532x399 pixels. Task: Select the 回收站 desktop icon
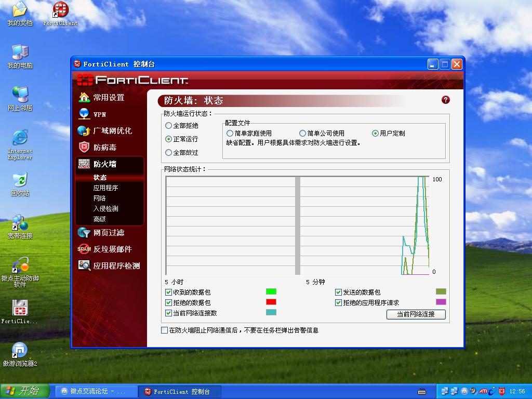20,184
